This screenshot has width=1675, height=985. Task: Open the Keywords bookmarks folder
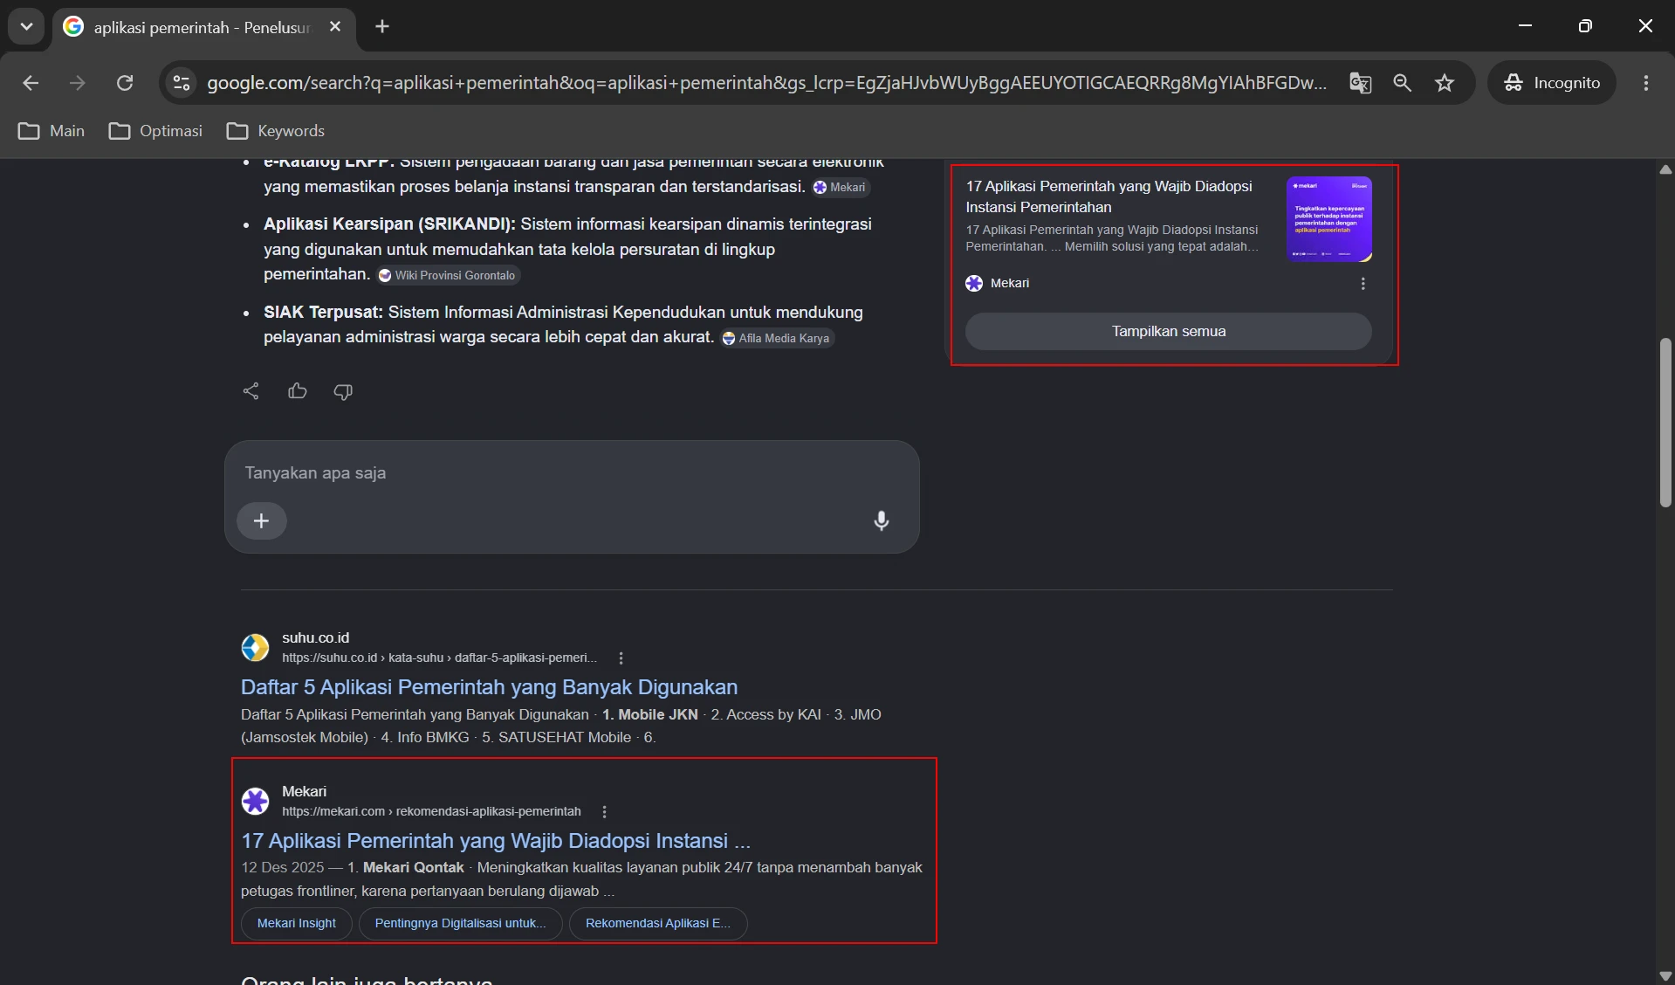(275, 131)
